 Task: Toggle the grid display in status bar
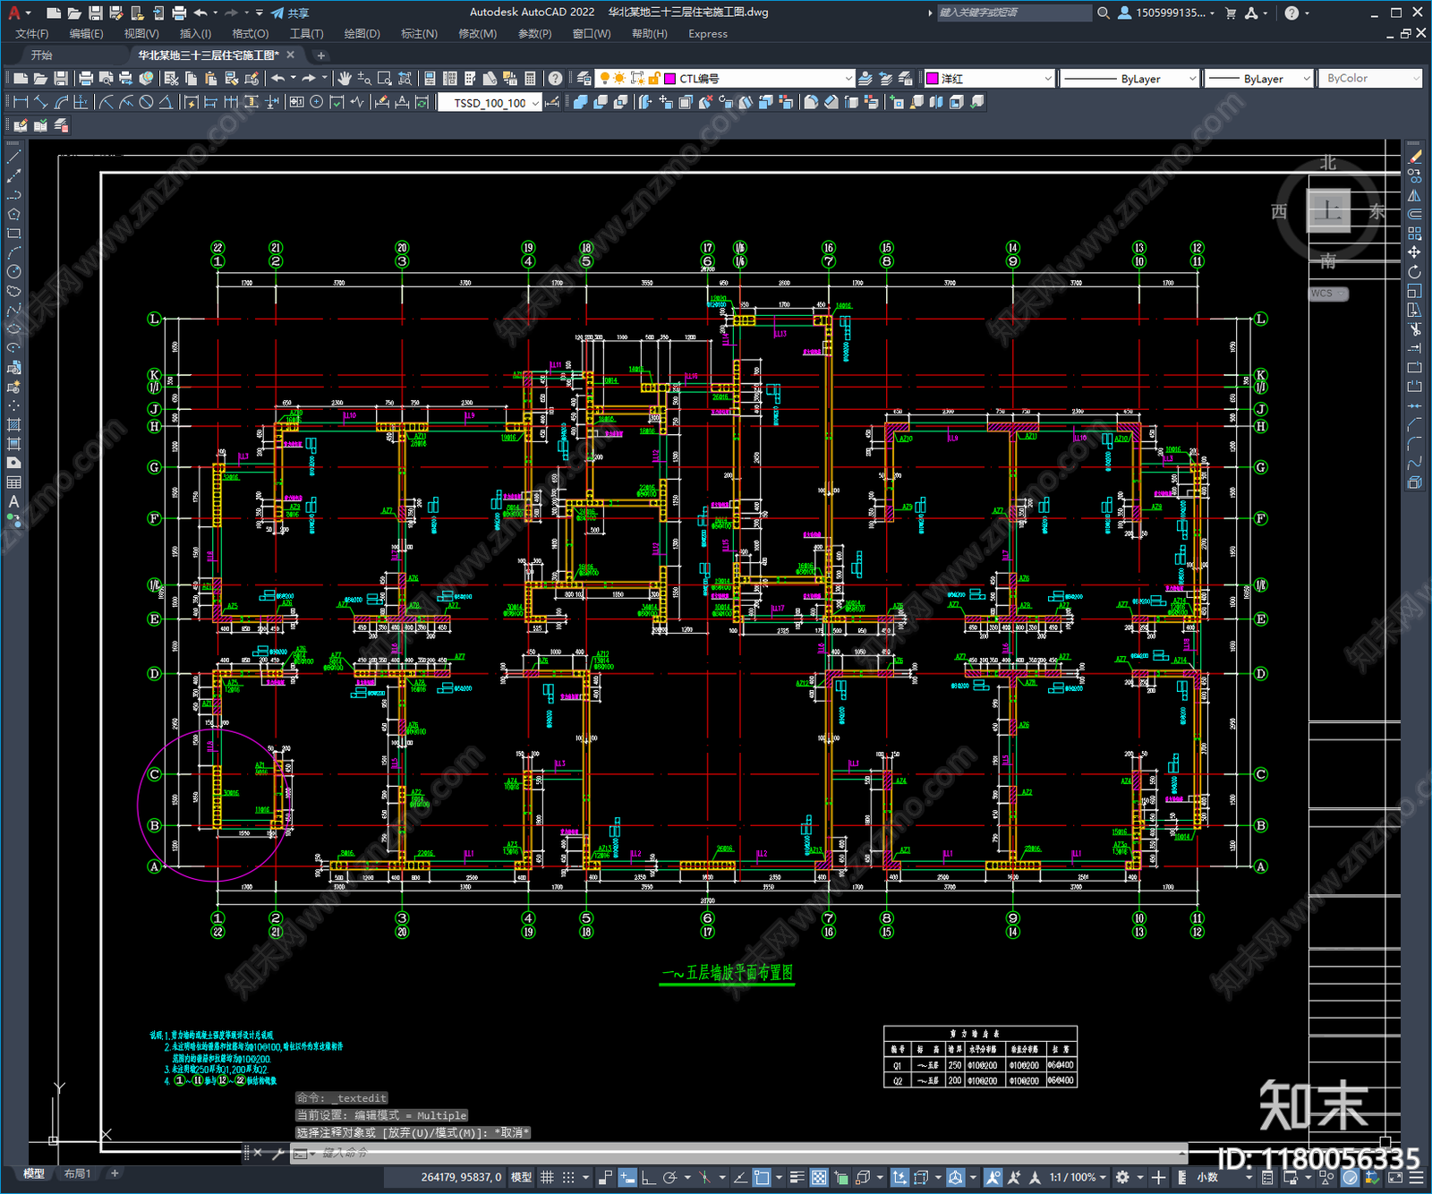pyautogui.click(x=547, y=1177)
